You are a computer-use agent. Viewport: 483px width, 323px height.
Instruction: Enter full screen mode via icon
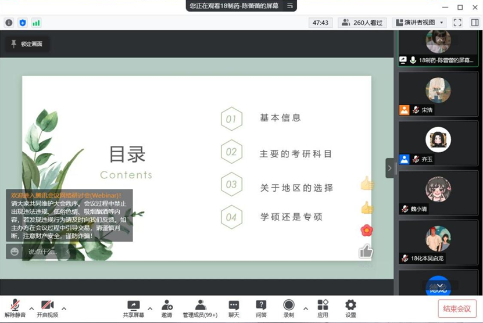[457, 23]
